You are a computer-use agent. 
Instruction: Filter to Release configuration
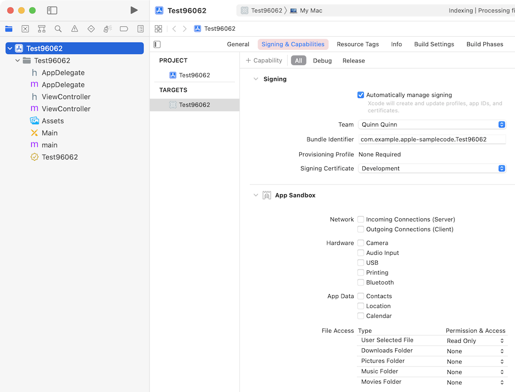point(354,61)
